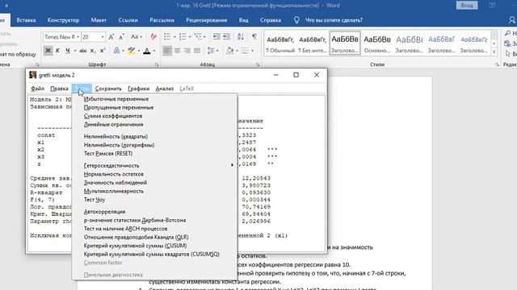This screenshot has width=517, height=290.
Task: Justify the text
Action: (197, 51)
